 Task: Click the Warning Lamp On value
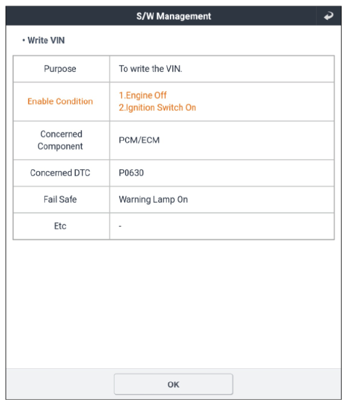pos(153,200)
